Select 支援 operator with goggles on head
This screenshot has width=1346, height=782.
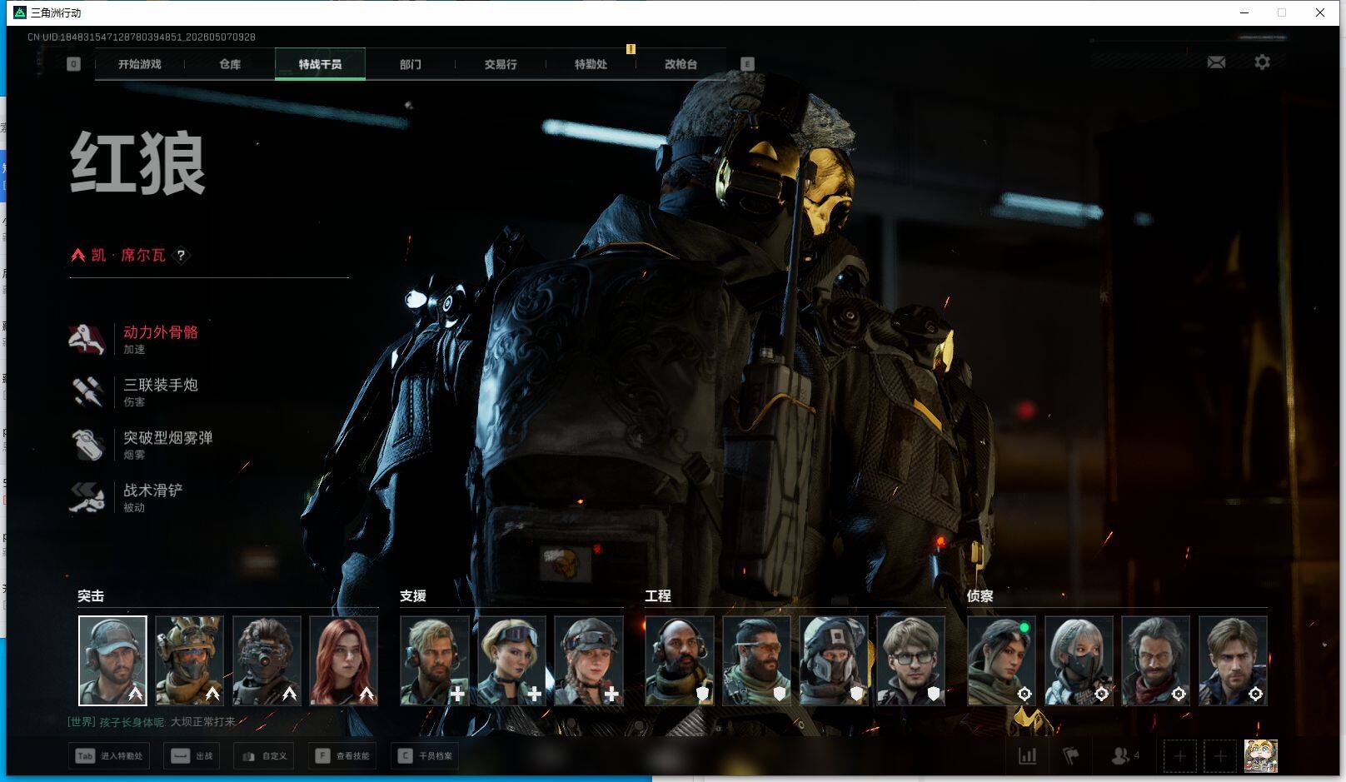tap(511, 660)
